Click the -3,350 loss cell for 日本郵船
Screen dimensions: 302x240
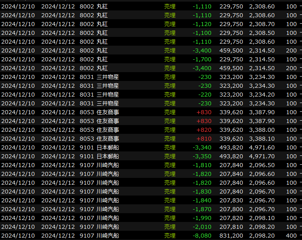202,156
